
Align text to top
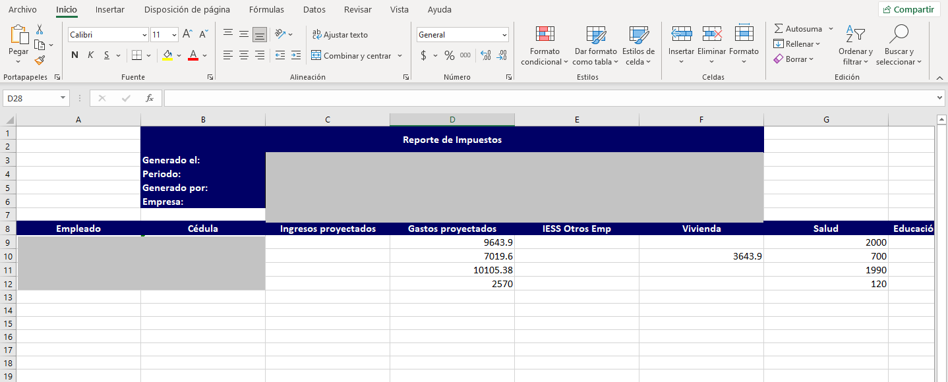click(228, 34)
